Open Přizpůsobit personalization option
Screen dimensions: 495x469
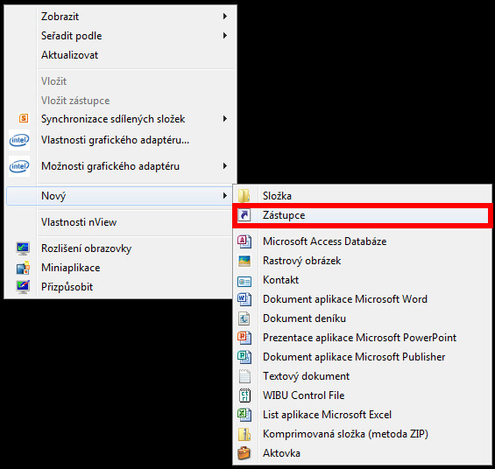(x=67, y=287)
